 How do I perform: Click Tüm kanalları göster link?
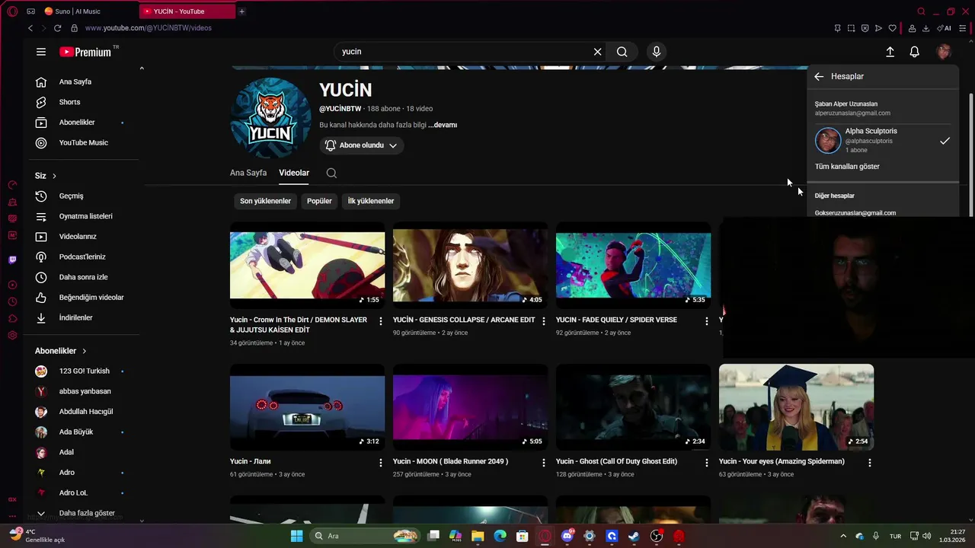coord(847,167)
